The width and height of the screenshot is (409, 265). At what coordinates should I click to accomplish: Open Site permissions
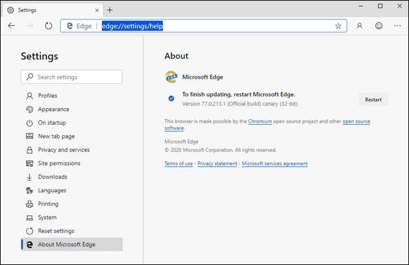pyautogui.click(x=71, y=164)
